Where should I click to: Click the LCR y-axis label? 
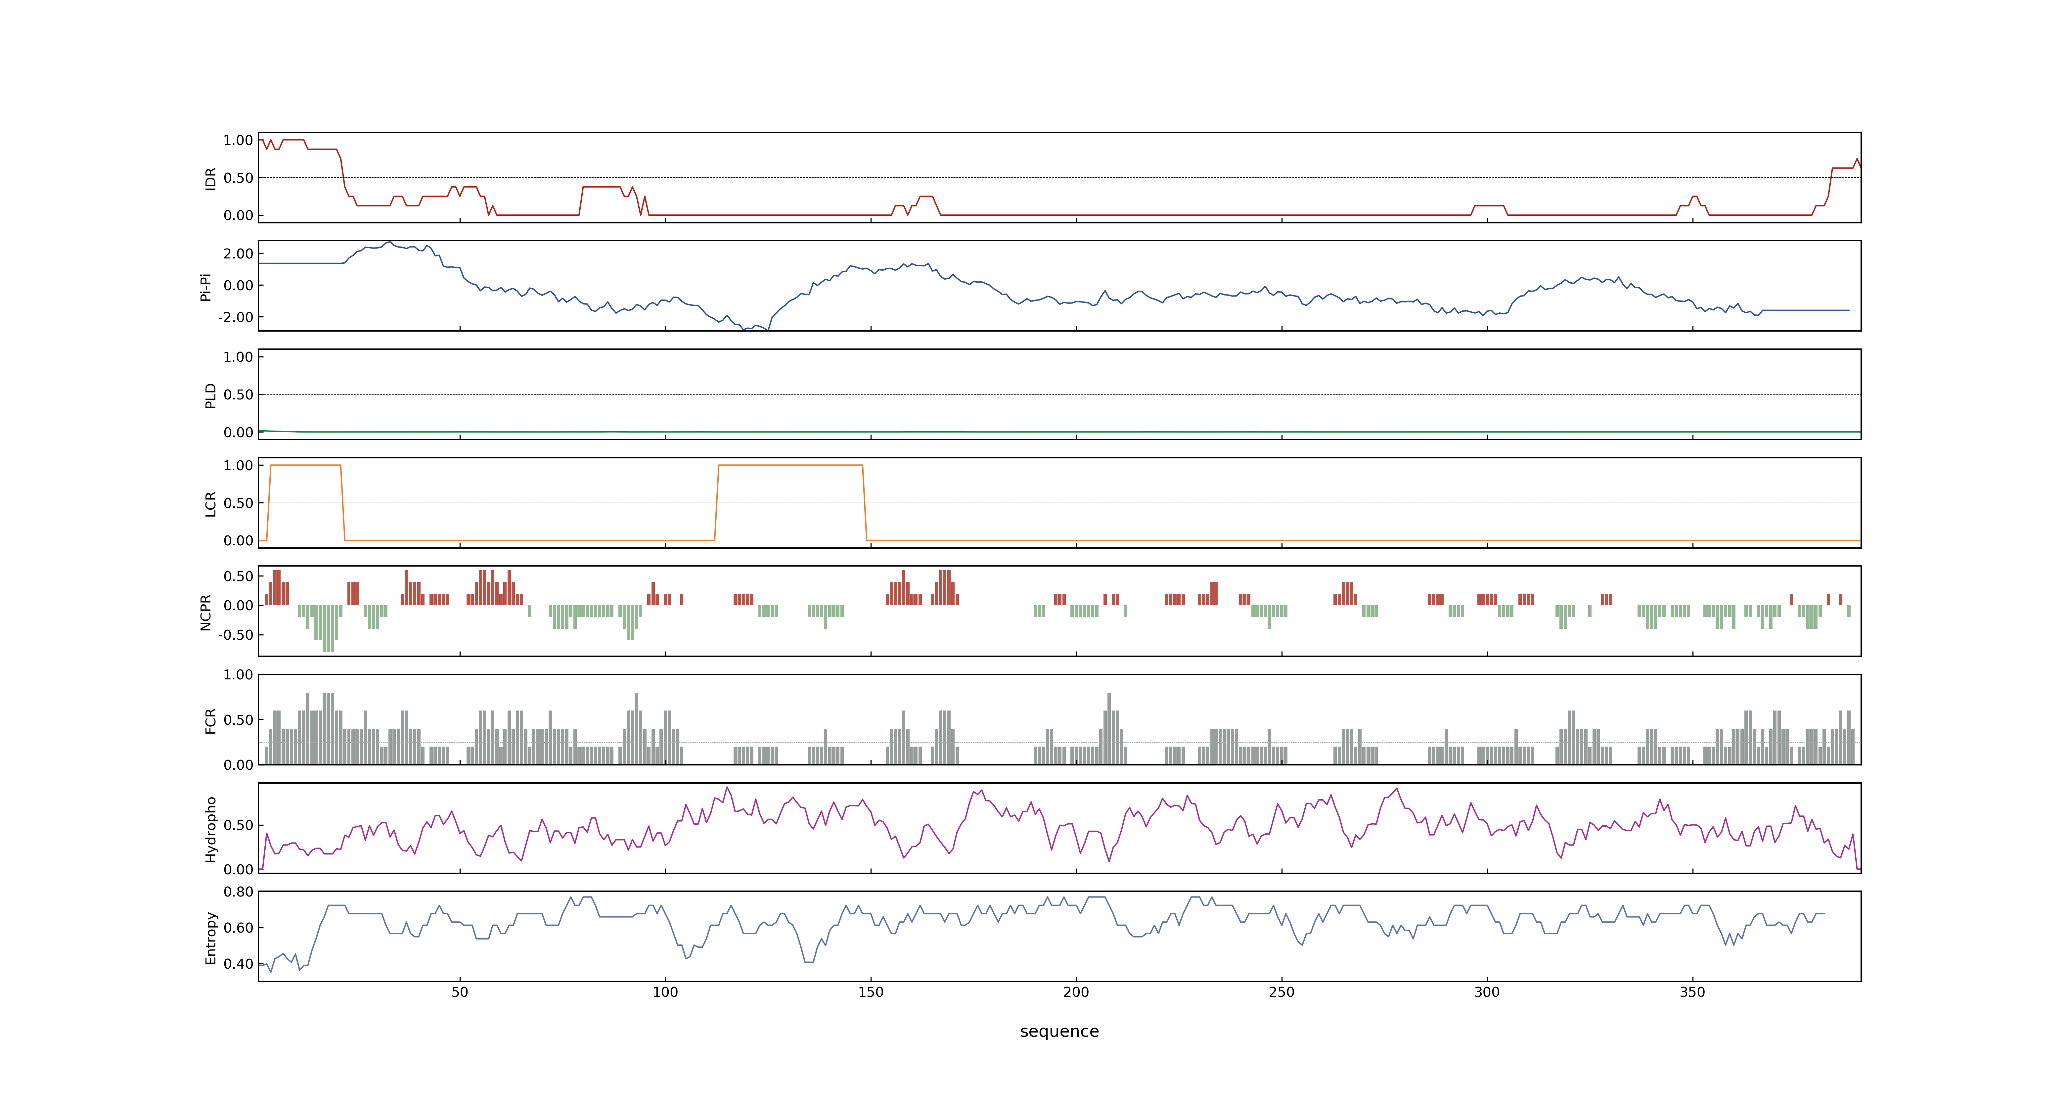[x=210, y=504]
